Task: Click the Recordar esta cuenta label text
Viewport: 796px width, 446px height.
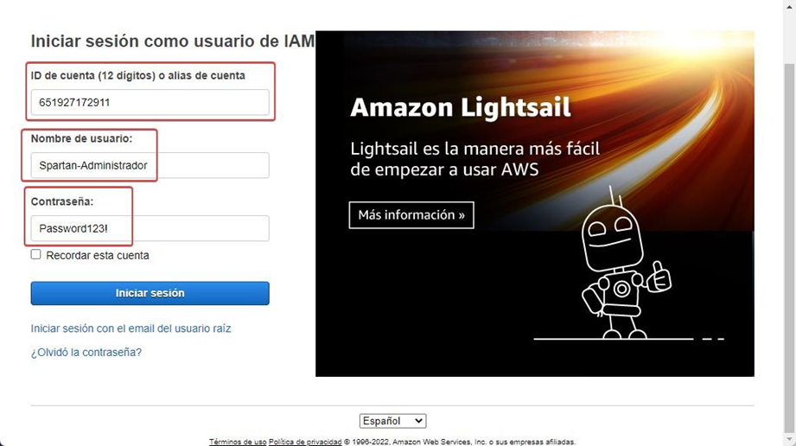Action: coord(98,256)
